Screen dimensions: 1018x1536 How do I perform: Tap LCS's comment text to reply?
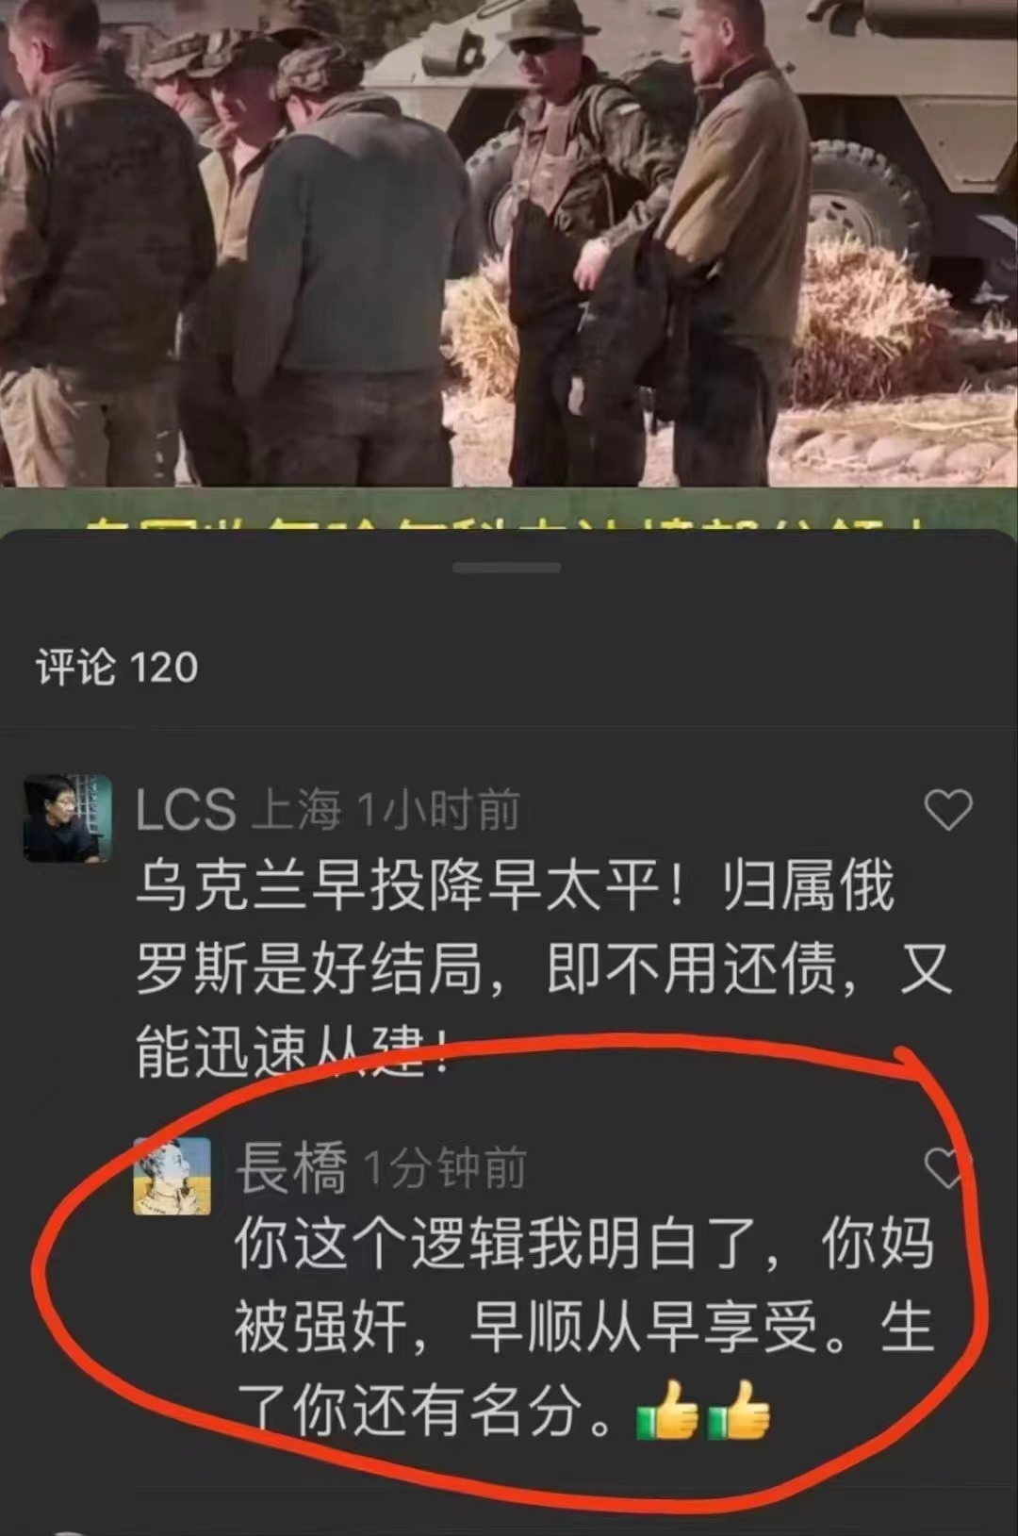(544, 969)
